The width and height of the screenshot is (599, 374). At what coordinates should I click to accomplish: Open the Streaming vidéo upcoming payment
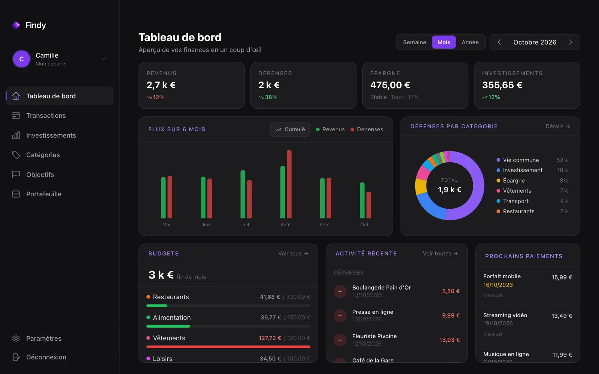(527, 325)
